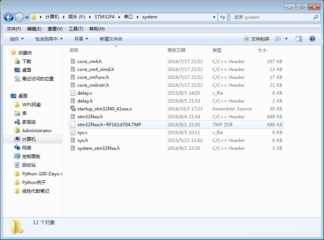
Task: Select the core_cm4.h file icon
Action: 73,61
